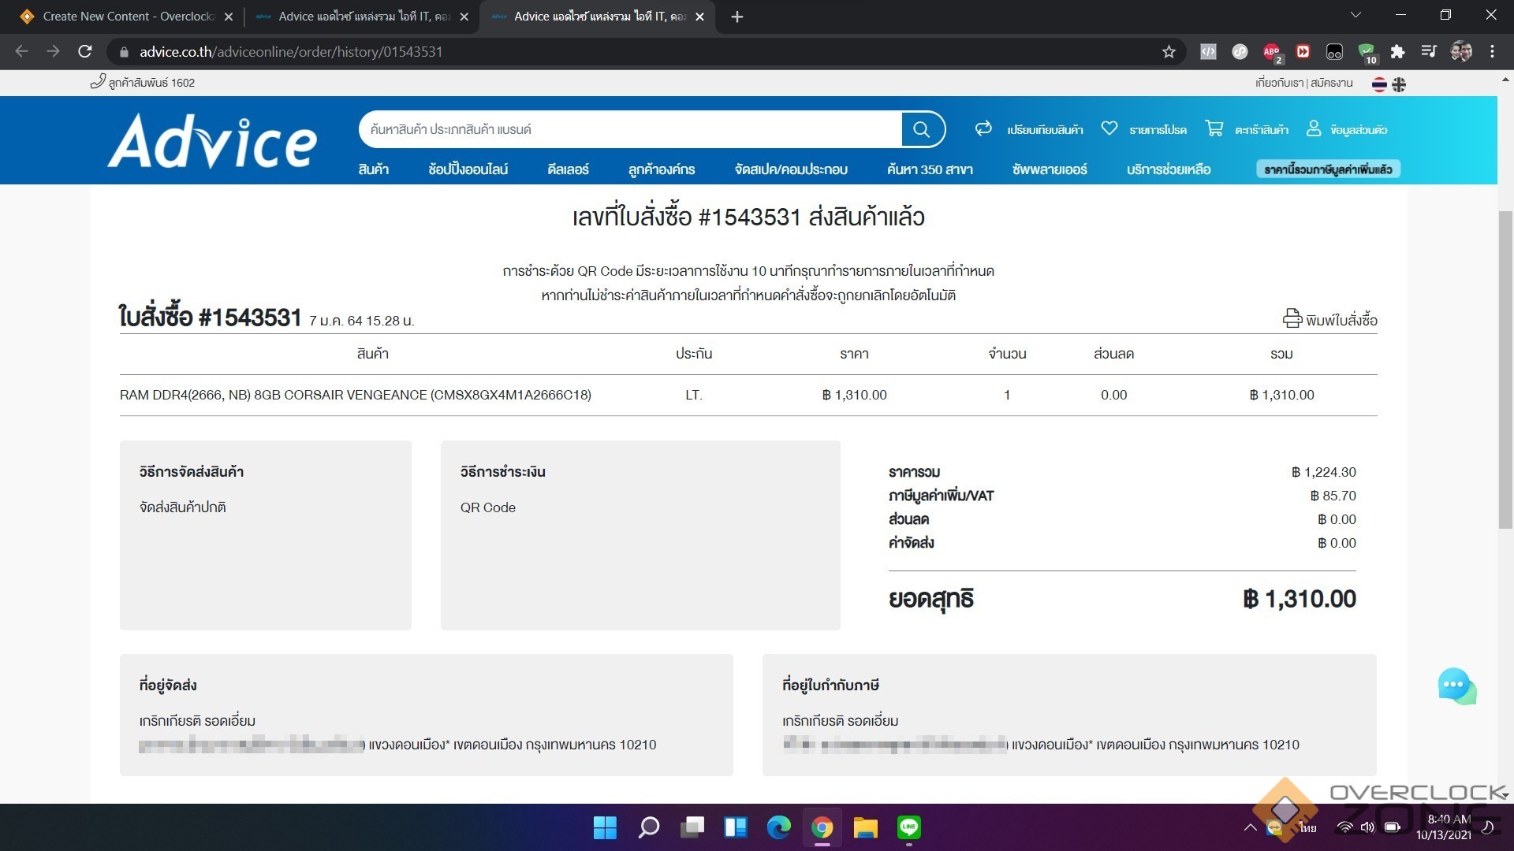Click the print order printer icon
Image resolution: width=1514 pixels, height=851 pixels.
click(1292, 318)
